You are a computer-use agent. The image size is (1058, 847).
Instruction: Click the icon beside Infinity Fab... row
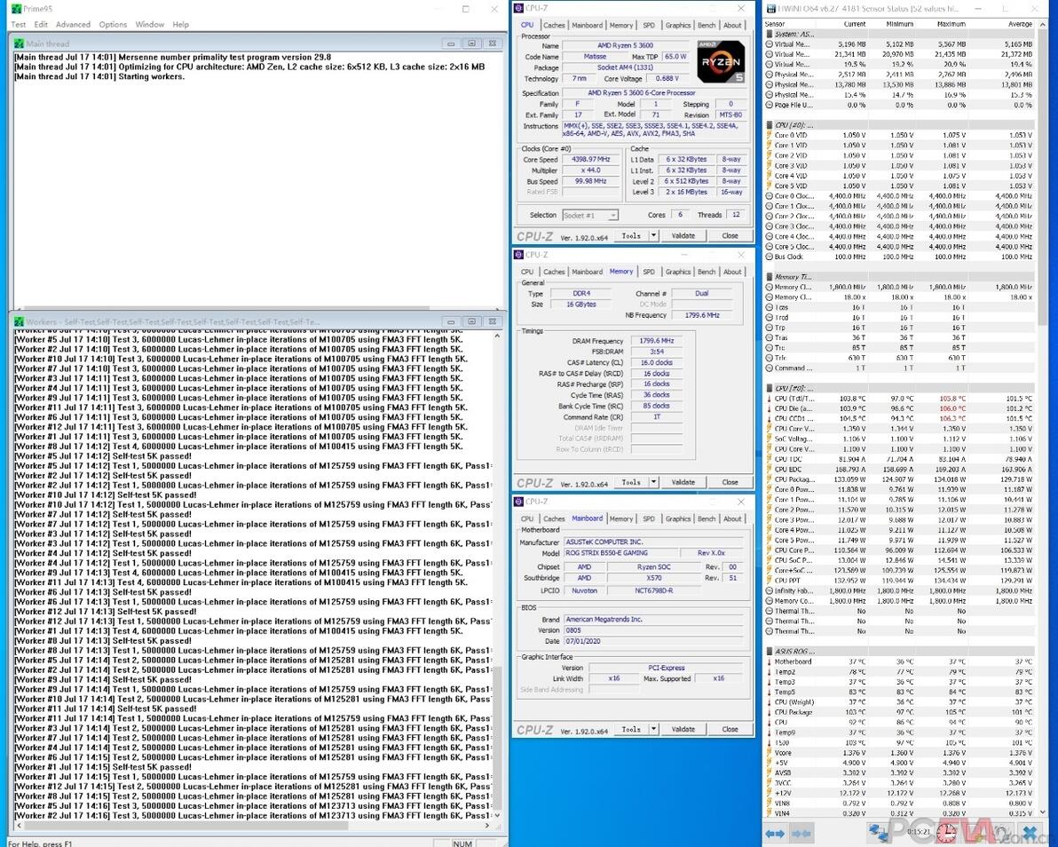click(x=770, y=590)
